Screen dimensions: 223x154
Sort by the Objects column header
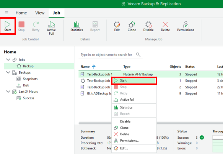[175, 67]
